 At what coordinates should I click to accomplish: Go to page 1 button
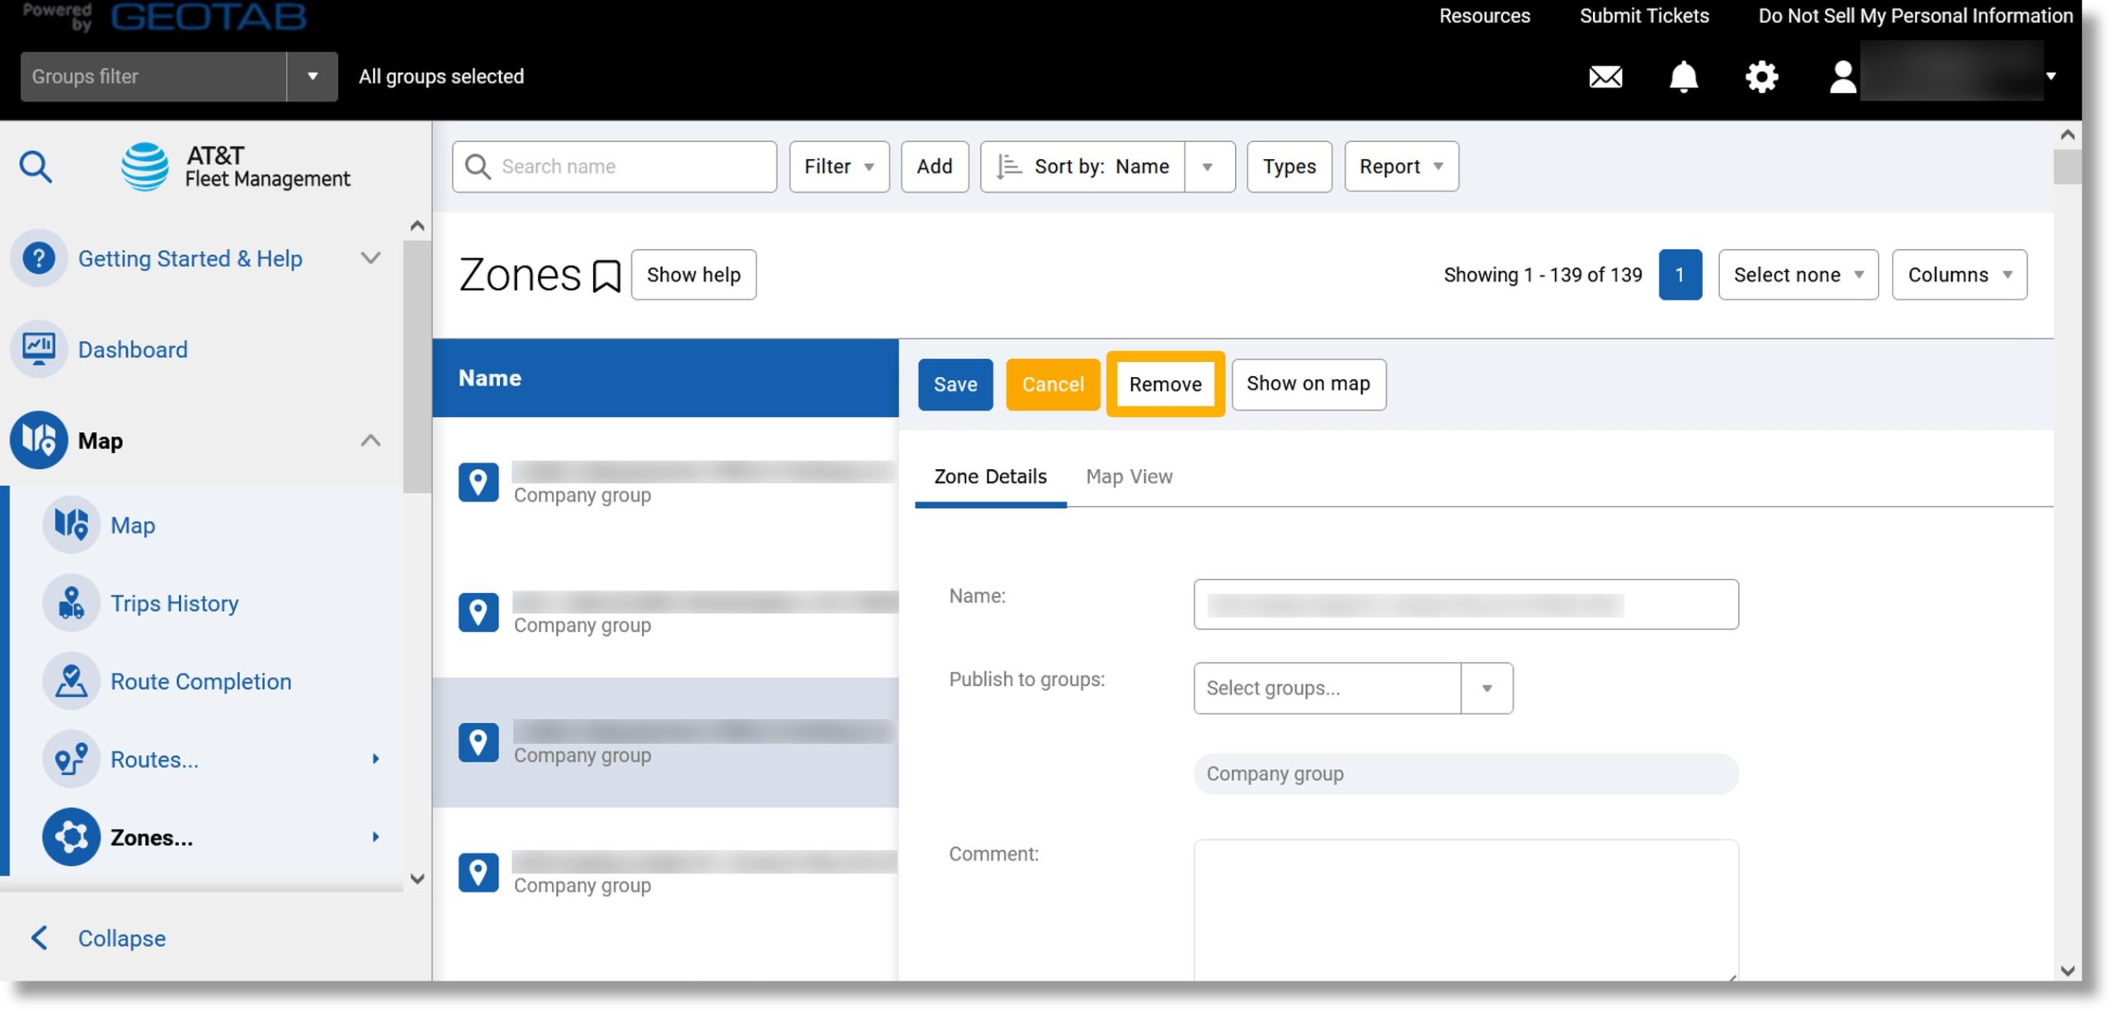point(1680,275)
